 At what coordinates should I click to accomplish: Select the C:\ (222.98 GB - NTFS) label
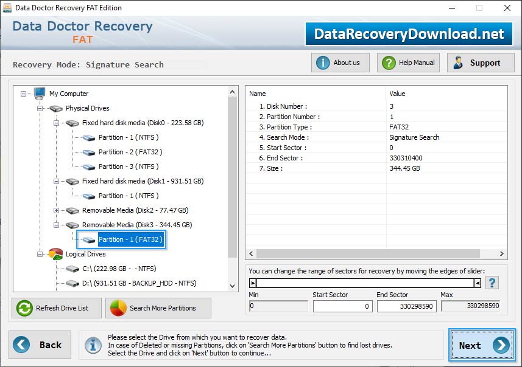(119, 269)
